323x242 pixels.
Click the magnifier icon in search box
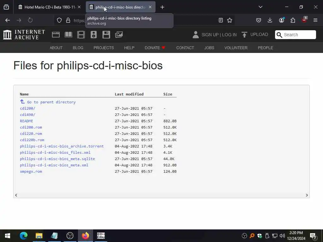coord(279,35)
